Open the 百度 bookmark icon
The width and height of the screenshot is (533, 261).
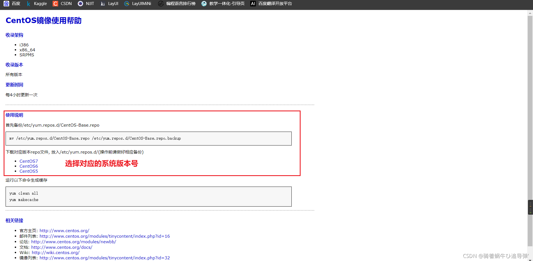(x=6, y=4)
